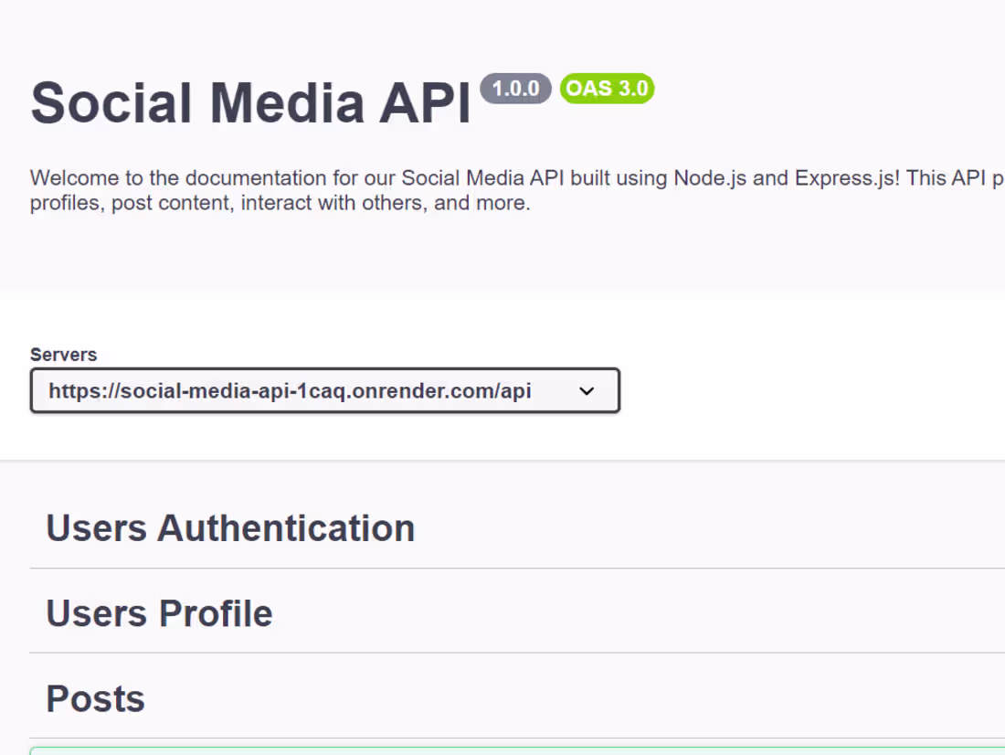Open the green operation row under Posts
This screenshot has width=1005, height=755.
coord(503,751)
